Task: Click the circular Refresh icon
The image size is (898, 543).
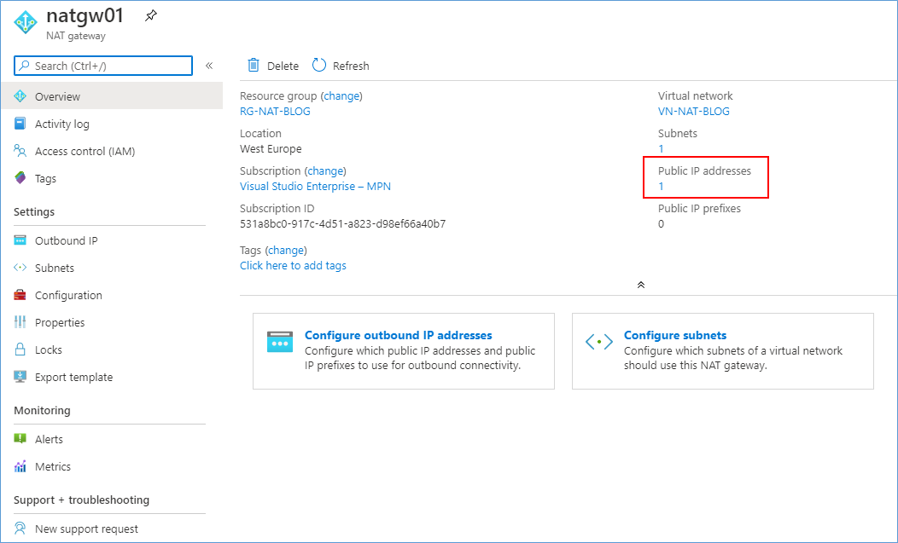Action: [x=319, y=66]
